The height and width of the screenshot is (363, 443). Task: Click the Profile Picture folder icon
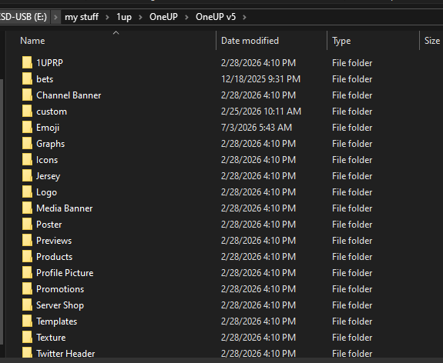click(27, 272)
